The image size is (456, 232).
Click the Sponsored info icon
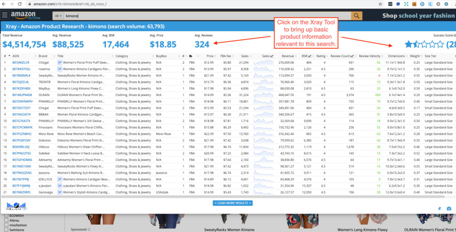(89, 229)
